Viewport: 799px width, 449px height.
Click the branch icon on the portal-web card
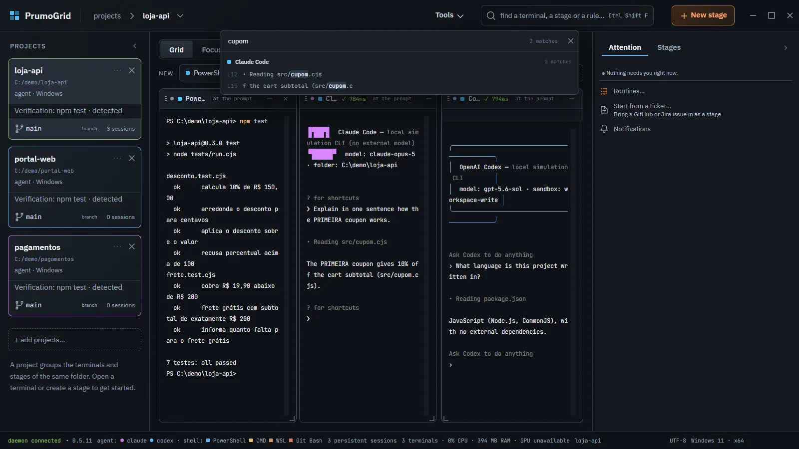(19, 217)
